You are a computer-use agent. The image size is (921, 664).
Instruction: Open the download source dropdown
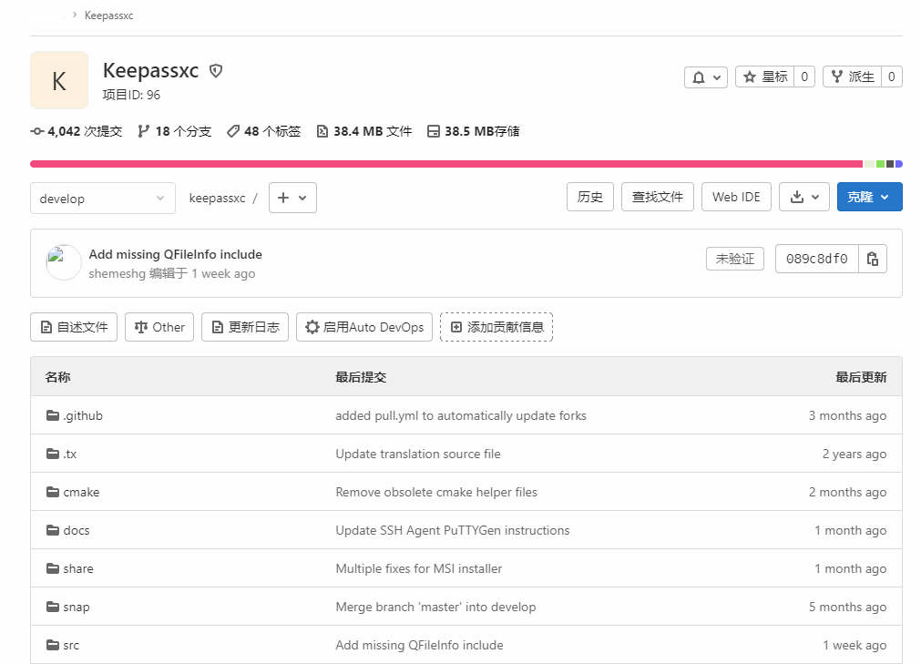coord(804,197)
